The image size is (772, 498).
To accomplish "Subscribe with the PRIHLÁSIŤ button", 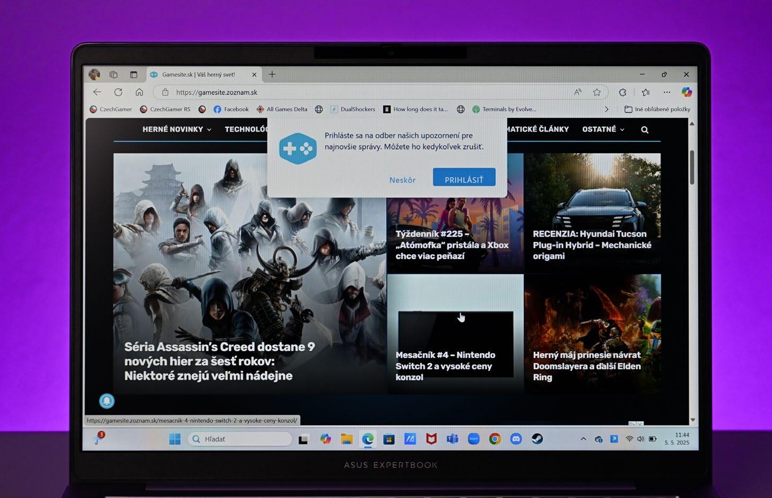I will tap(464, 178).
